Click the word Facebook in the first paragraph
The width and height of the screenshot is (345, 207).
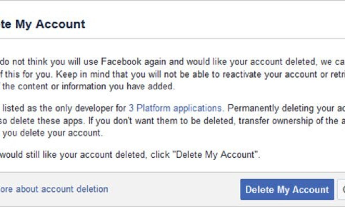[121, 62]
